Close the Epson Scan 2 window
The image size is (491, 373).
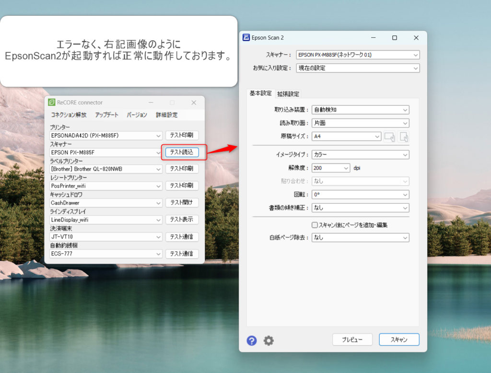tap(416, 37)
